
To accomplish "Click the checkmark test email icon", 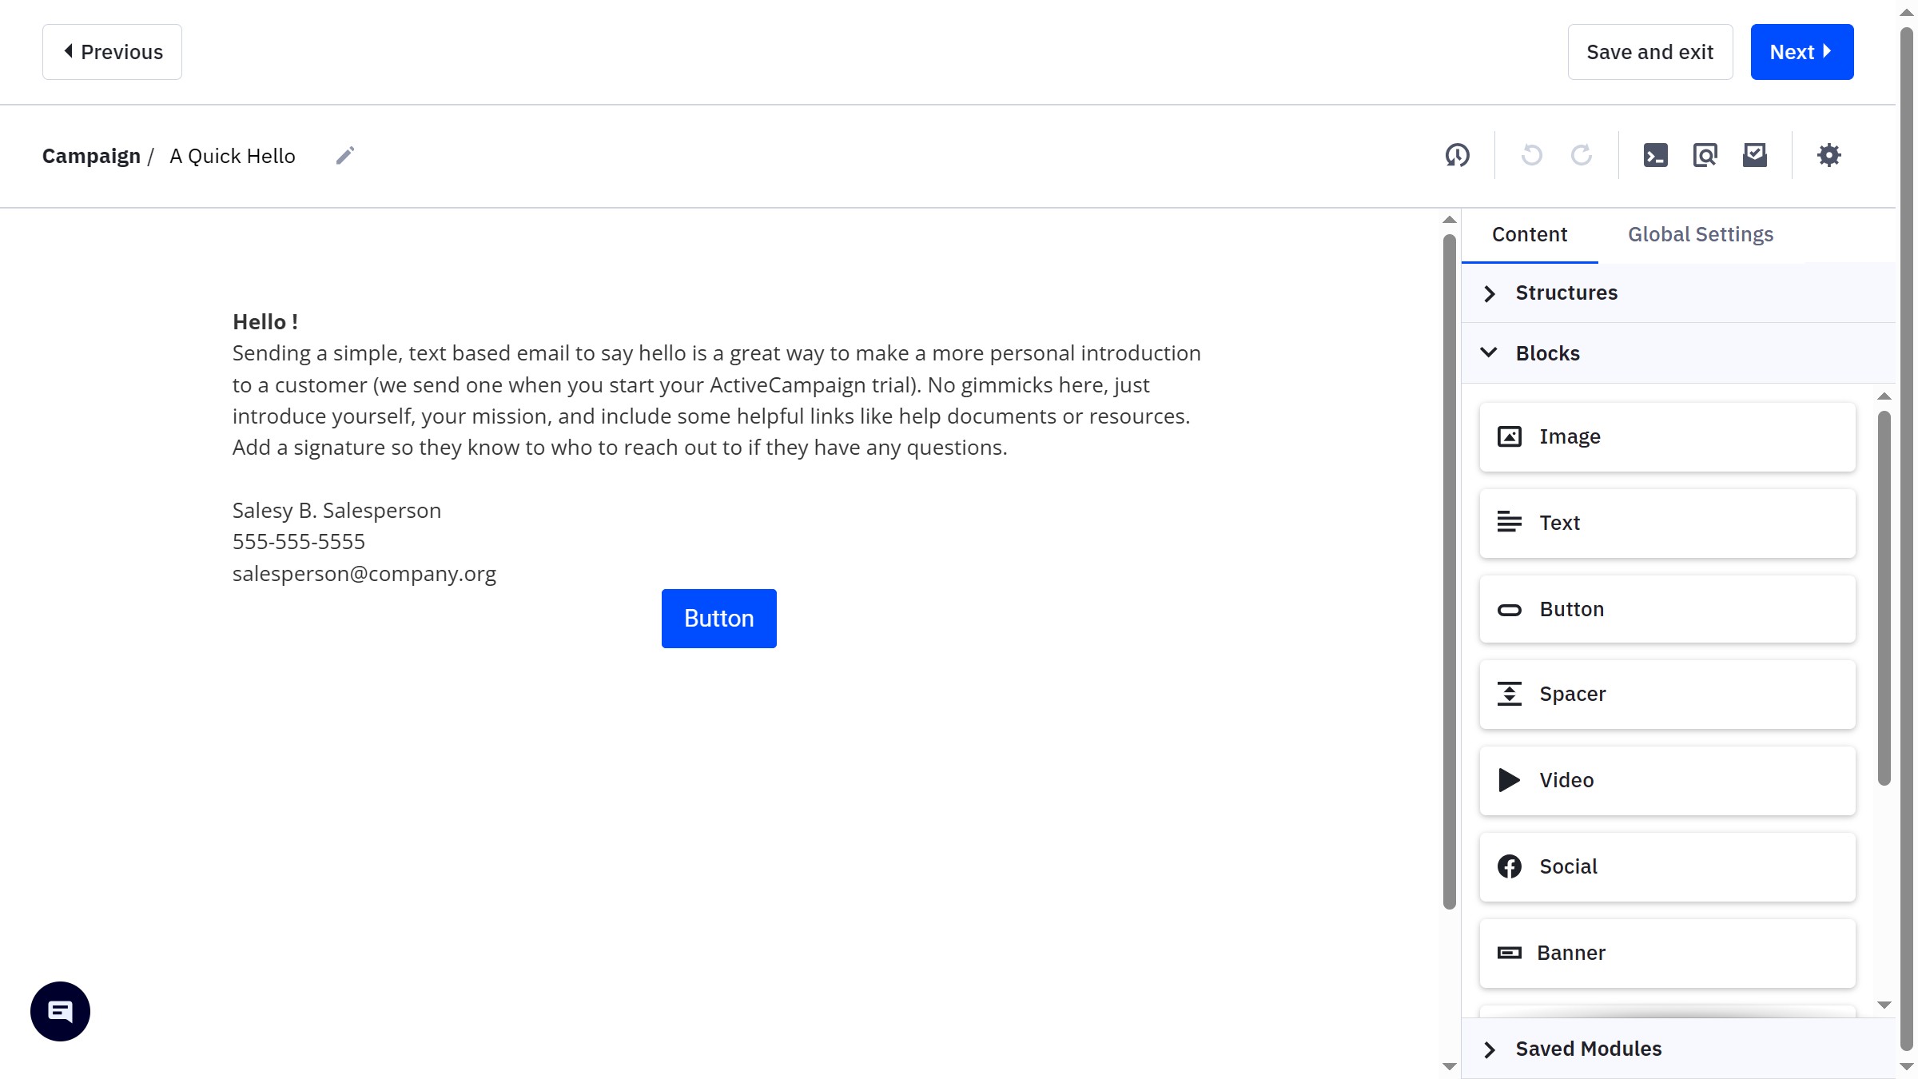I will click(1754, 155).
